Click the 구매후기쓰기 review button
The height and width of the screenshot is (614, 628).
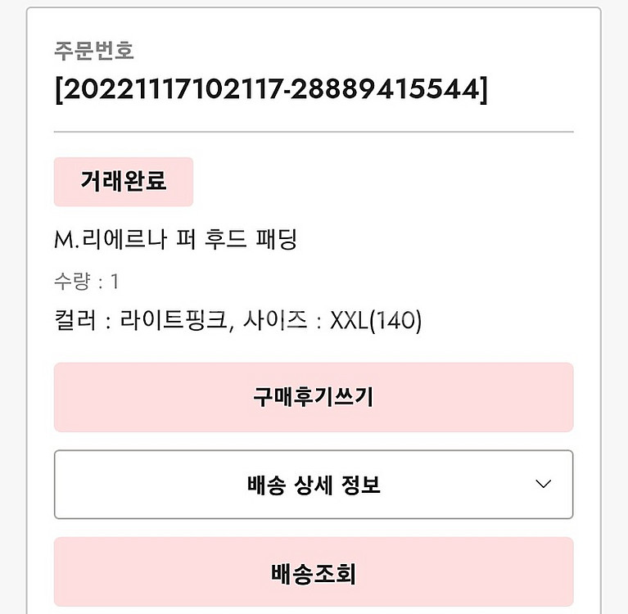314,397
